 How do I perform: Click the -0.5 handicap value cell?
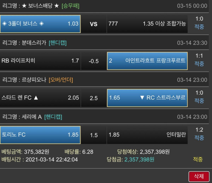[x=94, y=61]
